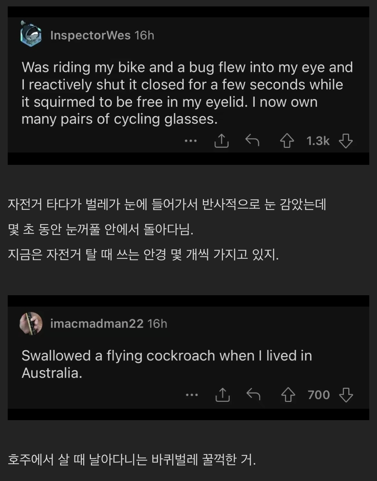This screenshot has width=377, height=481.
Task: Click the "Was riding my bike" comment text
Action: [x=187, y=93]
